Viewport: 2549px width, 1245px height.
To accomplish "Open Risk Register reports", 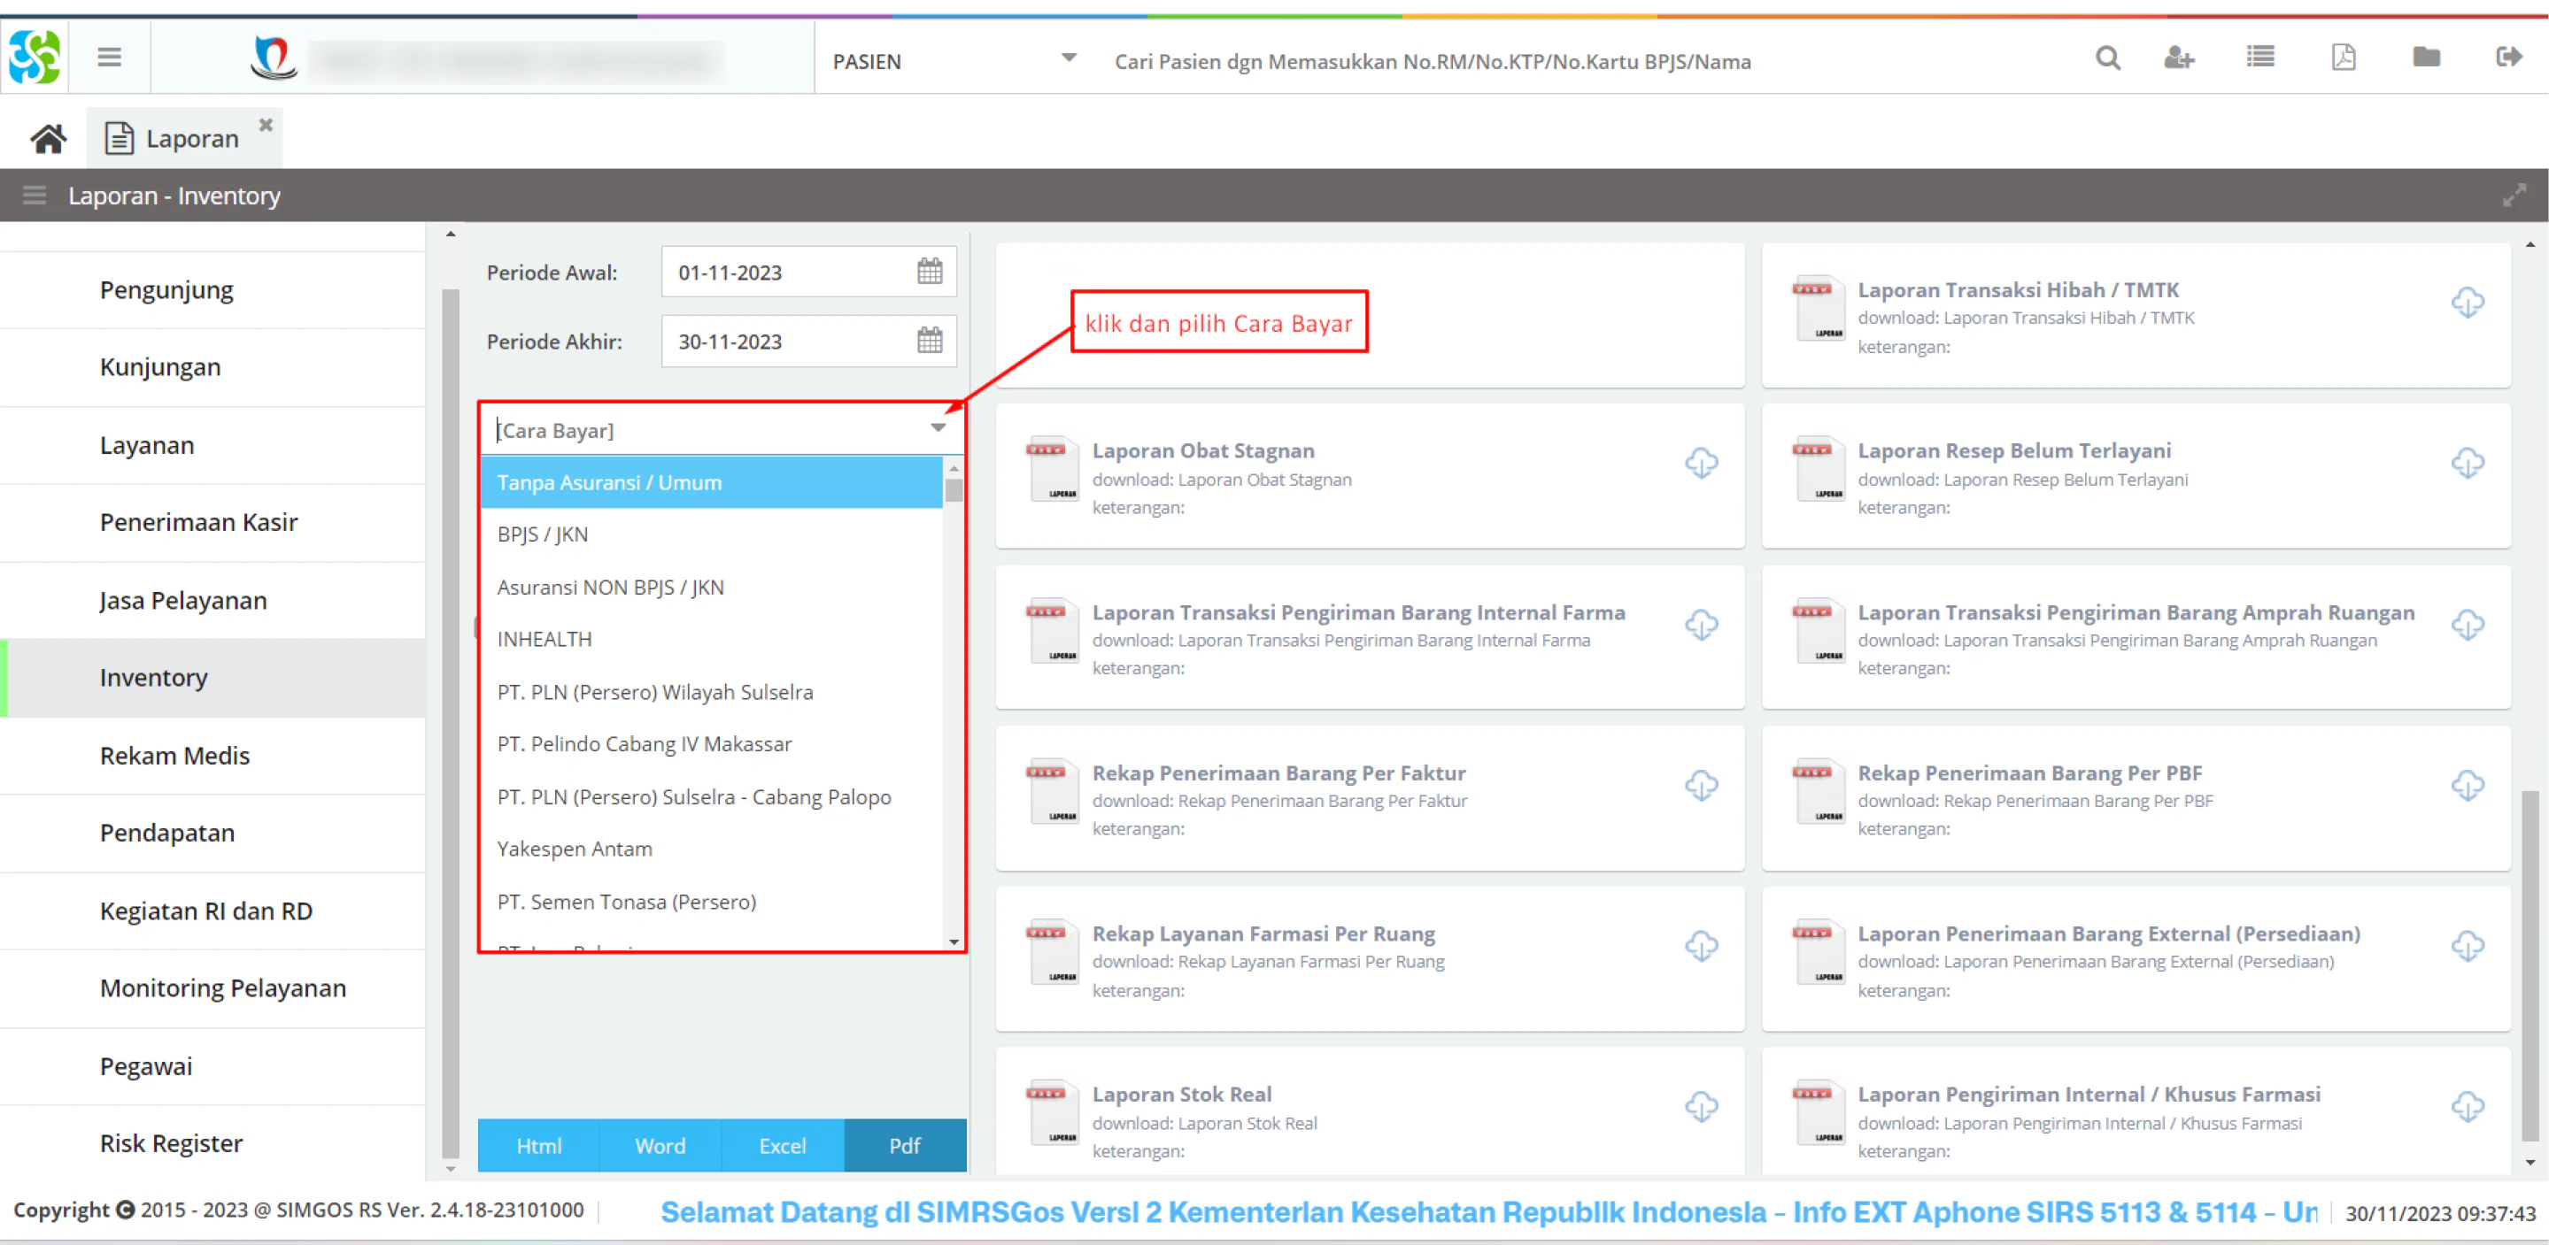I will point(212,1143).
